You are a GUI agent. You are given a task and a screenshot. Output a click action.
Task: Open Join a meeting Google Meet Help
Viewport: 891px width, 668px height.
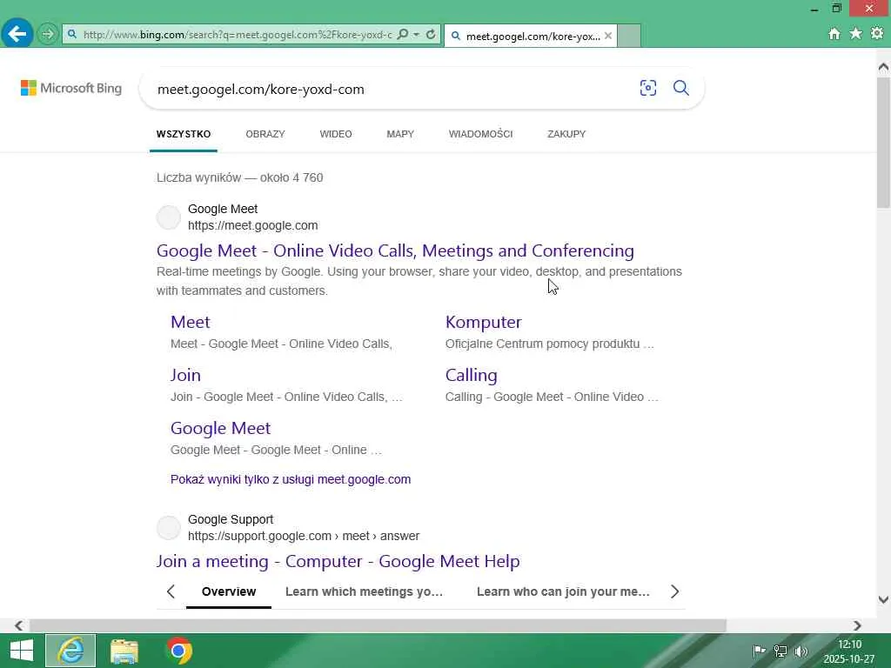[338, 561]
